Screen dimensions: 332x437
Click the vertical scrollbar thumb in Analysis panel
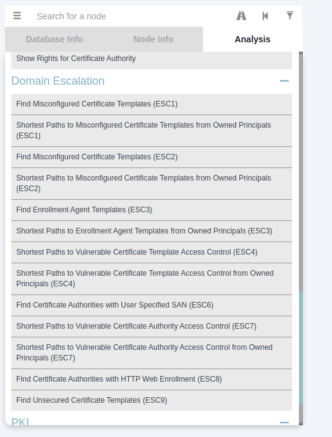[301, 348]
